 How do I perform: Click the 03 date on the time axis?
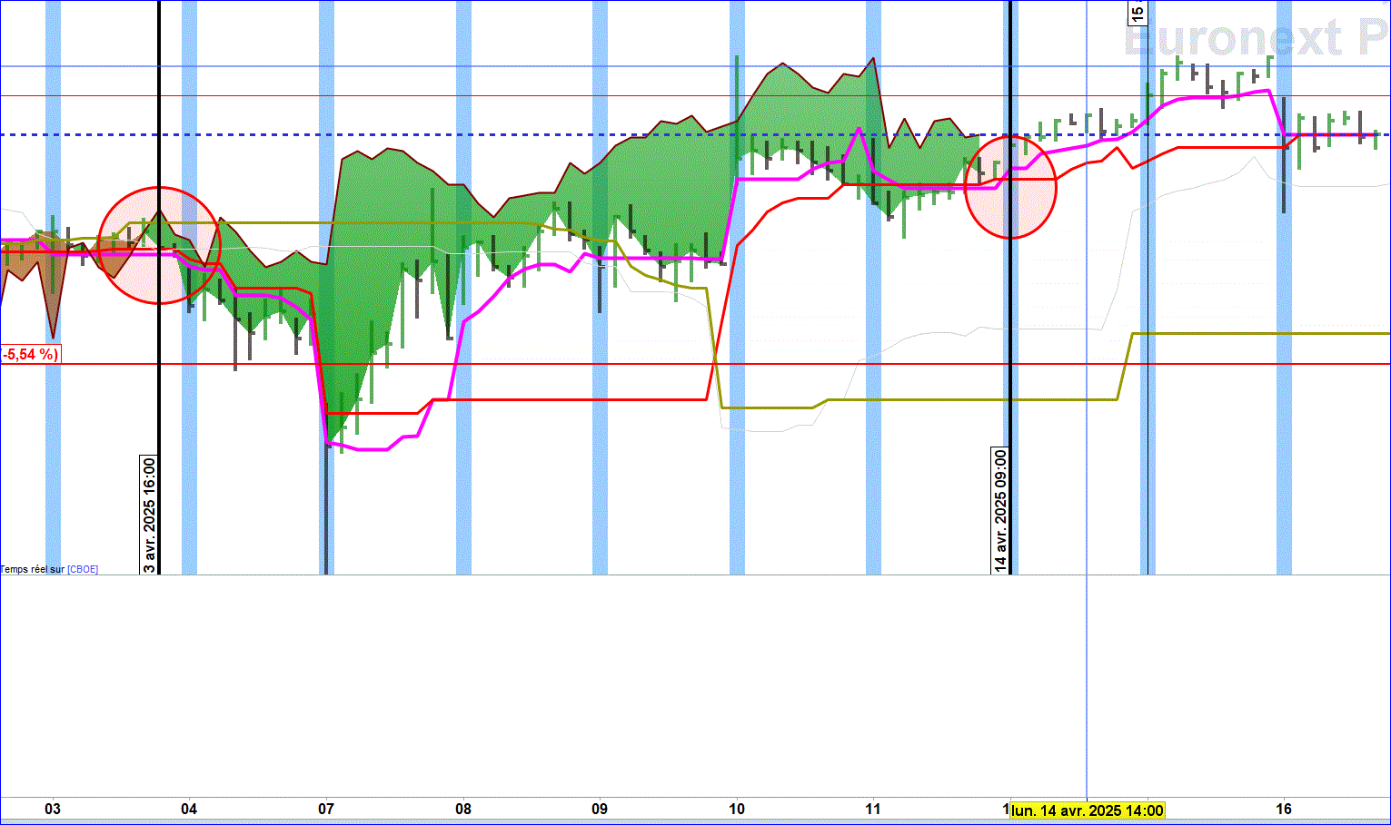[53, 810]
